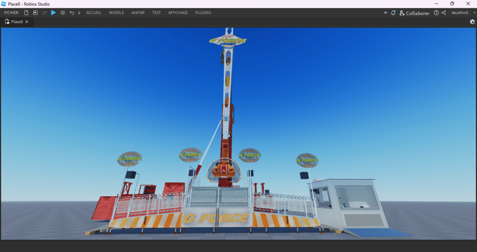
Task: Undo the last action with the arrow icon
Action: 72,13
